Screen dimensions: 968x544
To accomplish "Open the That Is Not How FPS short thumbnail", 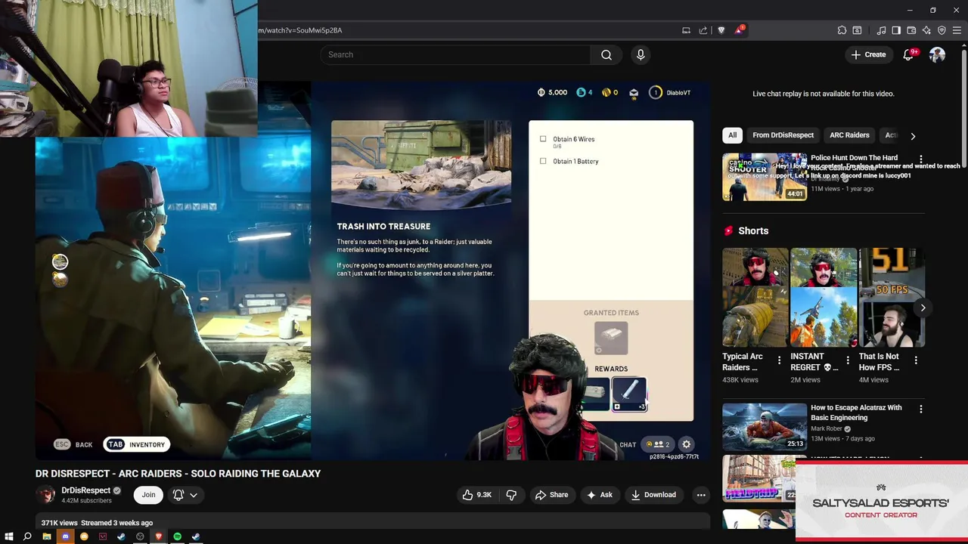I will point(892,298).
